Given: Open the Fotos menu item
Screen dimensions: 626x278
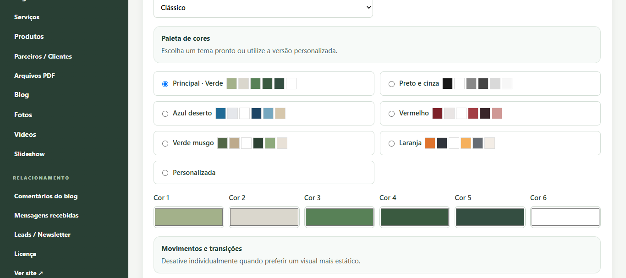Looking at the screenshot, I should [23, 115].
